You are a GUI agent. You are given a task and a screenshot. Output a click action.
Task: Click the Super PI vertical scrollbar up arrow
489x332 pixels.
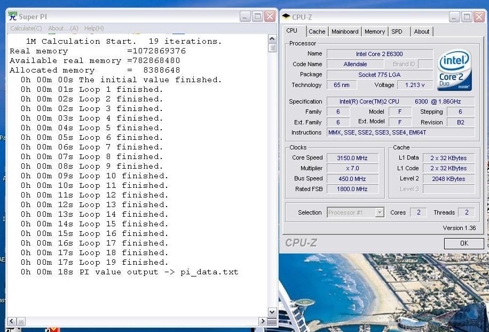[x=272, y=39]
